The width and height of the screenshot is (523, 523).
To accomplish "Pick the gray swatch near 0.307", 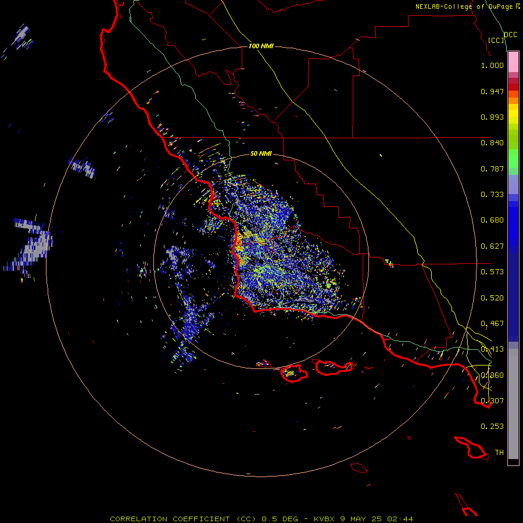I will tap(513, 404).
